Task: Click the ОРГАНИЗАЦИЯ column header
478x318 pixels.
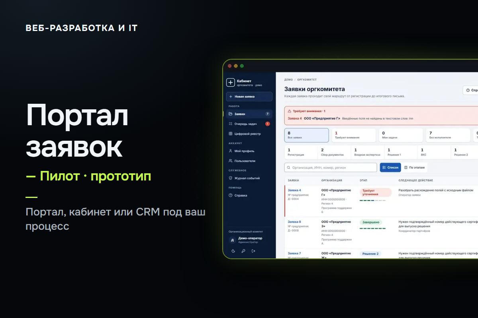Action: click(x=331, y=180)
